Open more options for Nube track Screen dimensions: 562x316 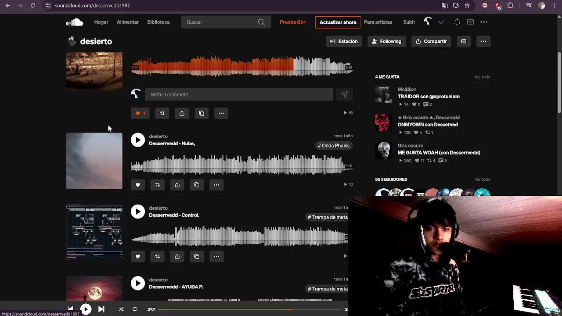[x=216, y=185]
